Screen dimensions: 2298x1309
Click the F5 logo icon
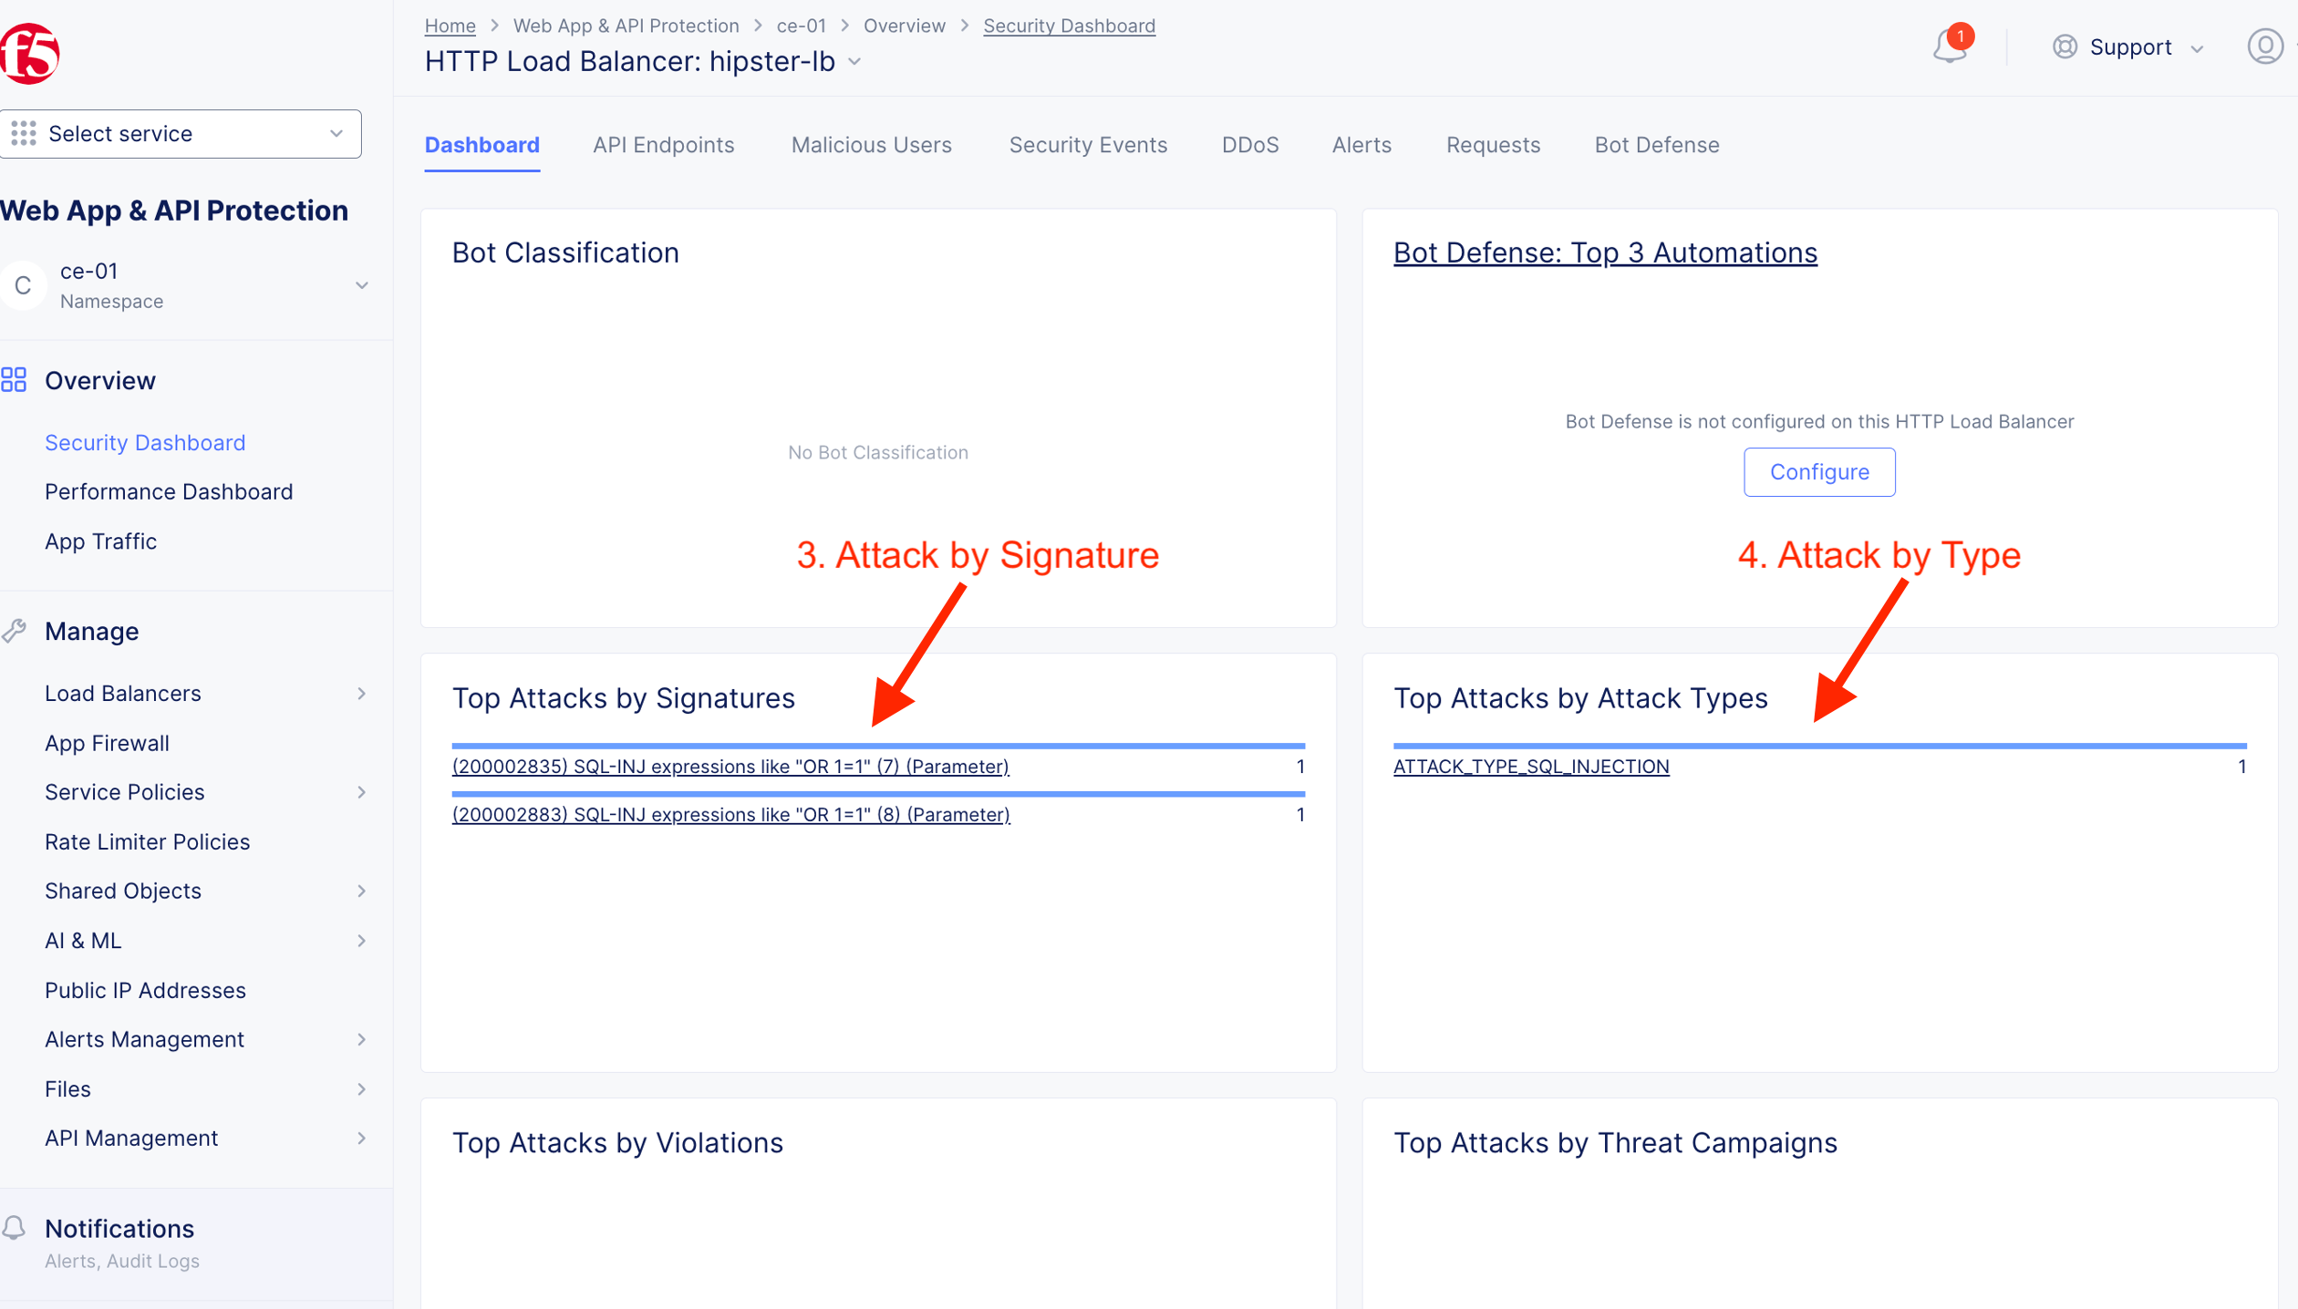(29, 54)
